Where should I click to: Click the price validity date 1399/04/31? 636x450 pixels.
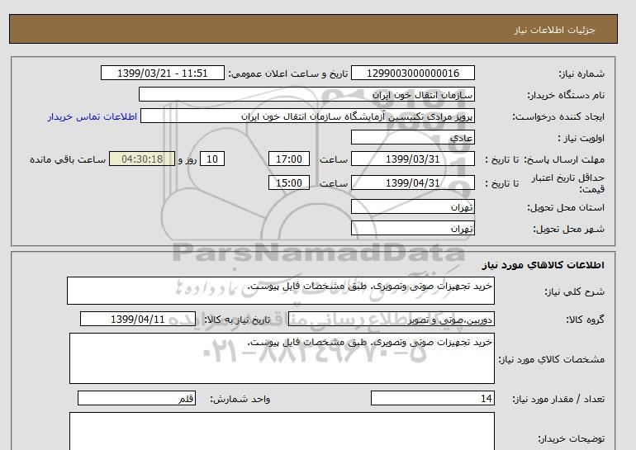point(412,182)
